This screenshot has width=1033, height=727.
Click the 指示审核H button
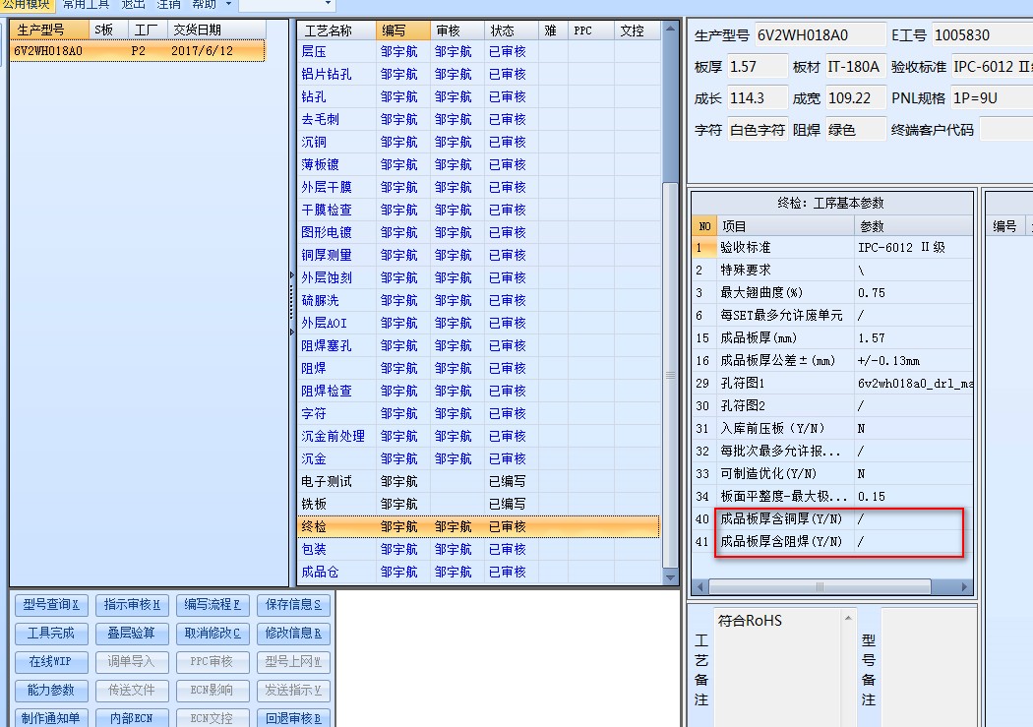[132, 604]
